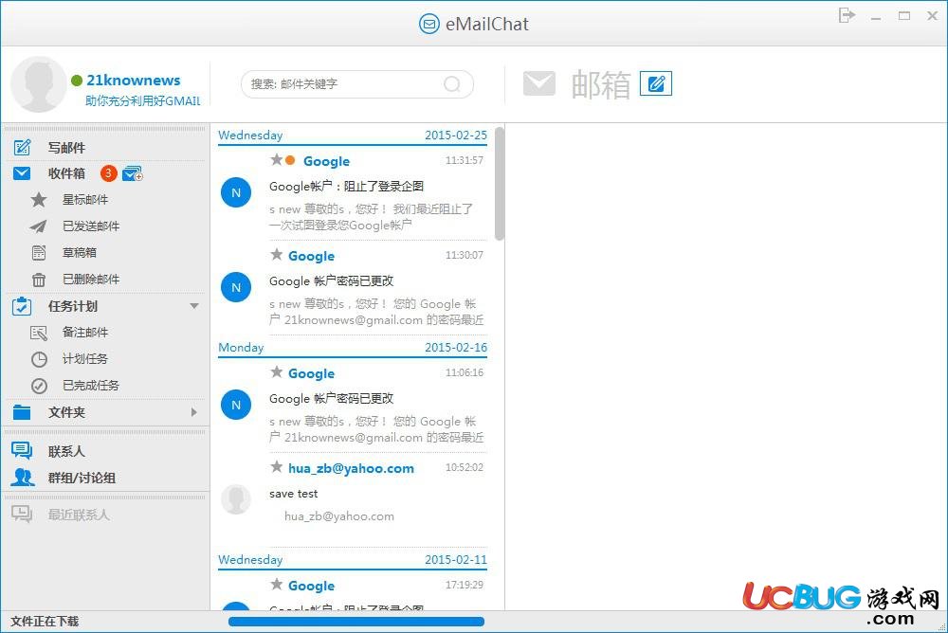Click the 群组/讨论组 people icon

coord(23,478)
